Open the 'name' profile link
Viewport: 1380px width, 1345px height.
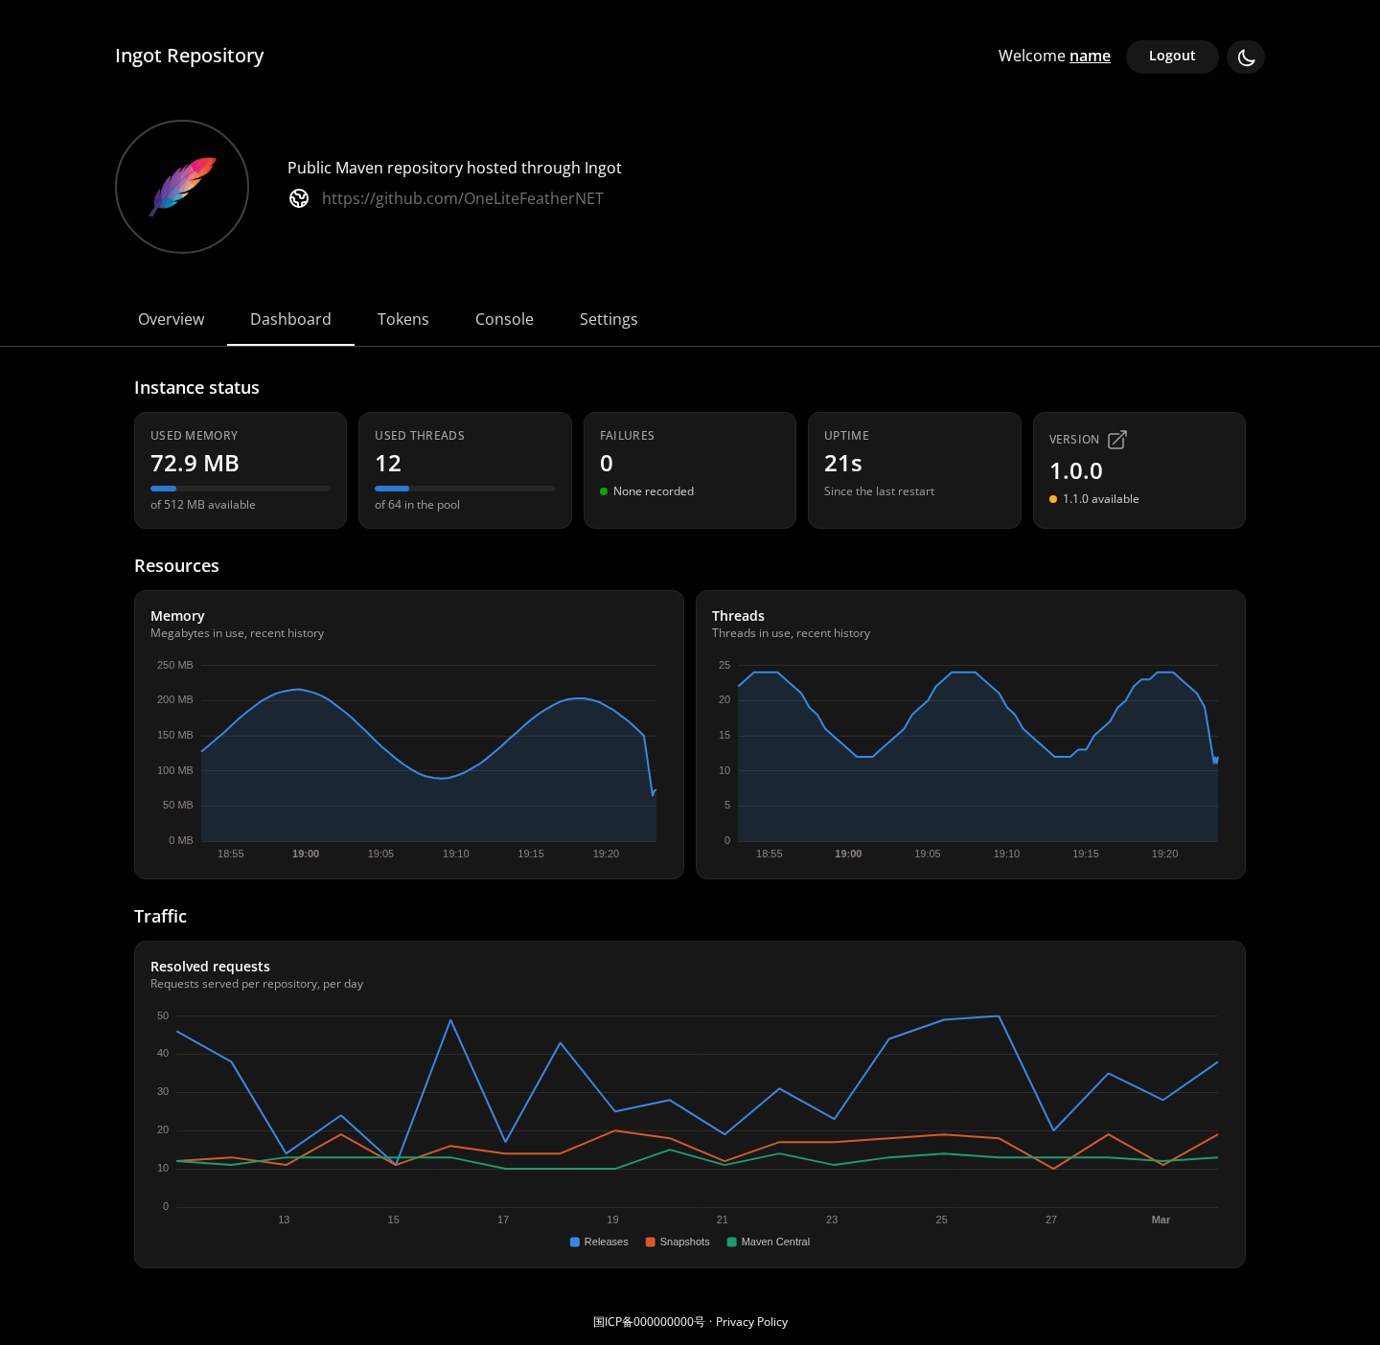pos(1090,56)
